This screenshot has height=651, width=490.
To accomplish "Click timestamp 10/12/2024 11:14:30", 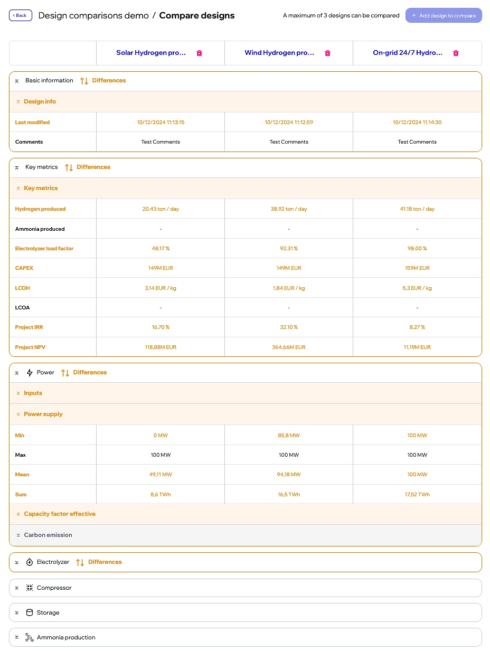I will pyautogui.click(x=417, y=122).
